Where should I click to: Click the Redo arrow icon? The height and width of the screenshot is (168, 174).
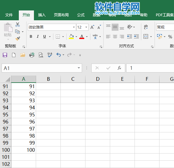pos(69,55)
